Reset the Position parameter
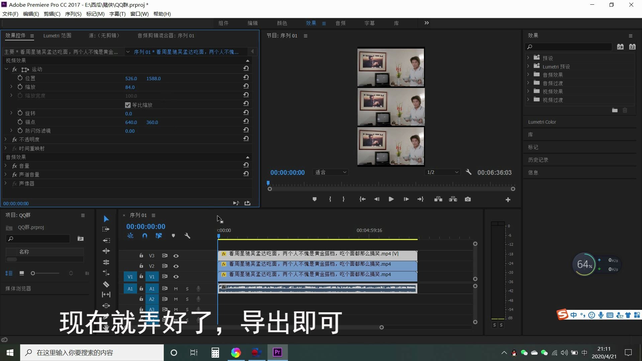The height and width of the screenshot is (361, 642). point(246,77)
